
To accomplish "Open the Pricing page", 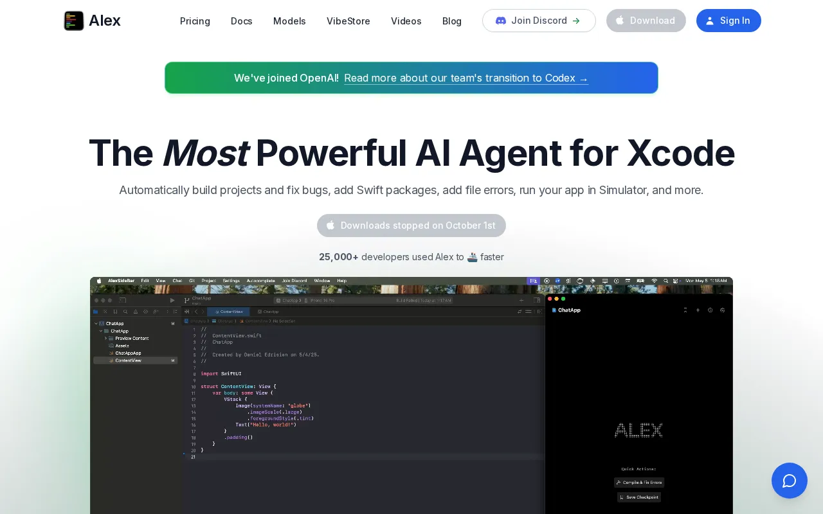I will [x=195, y=21].
